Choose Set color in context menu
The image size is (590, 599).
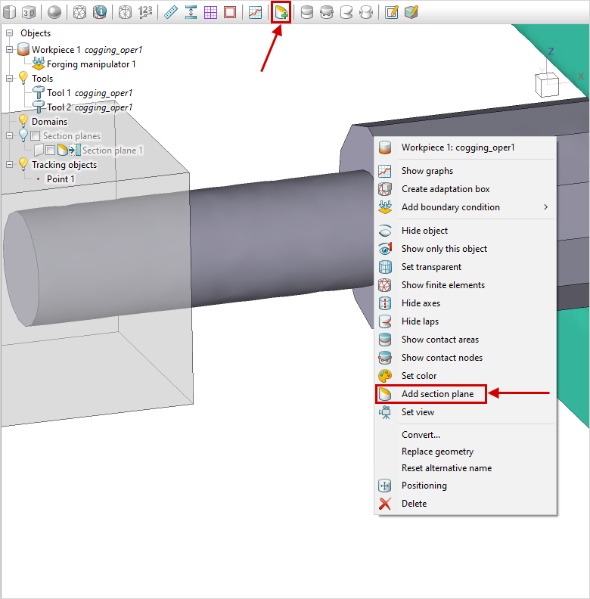pyautogui.click(x=419, y=376)
